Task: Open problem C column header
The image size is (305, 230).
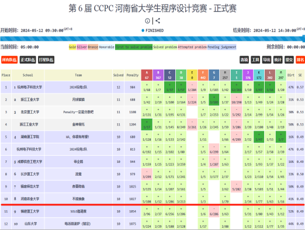Action: pyautogui.click(x=169, y=75)
